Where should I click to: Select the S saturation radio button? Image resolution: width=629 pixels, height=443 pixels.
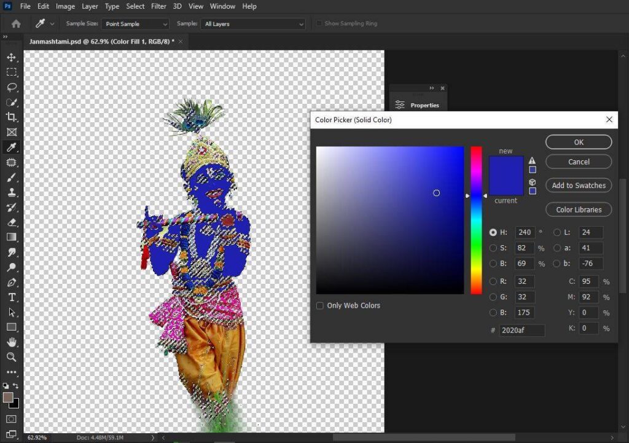493,248
